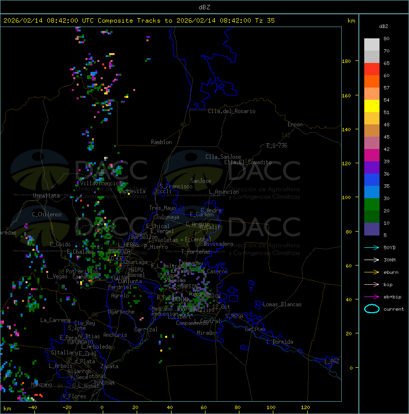This screenshot has width=409, height=414.
Task: Click the 'C_Guido' map label
Action: pyautogui.click(x=60, y=244)
